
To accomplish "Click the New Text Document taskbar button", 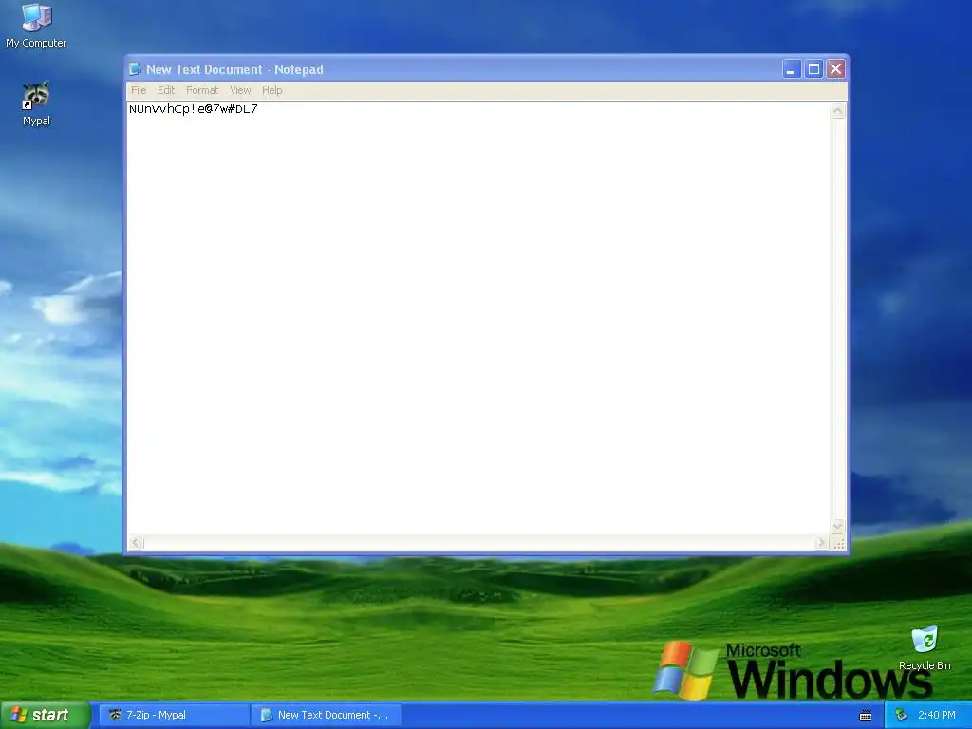I will pos(327,715).
